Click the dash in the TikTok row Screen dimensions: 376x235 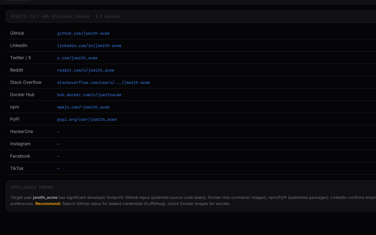[x=58, y=168]
